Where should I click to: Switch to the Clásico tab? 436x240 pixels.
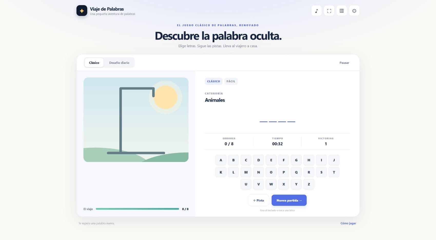94,63
